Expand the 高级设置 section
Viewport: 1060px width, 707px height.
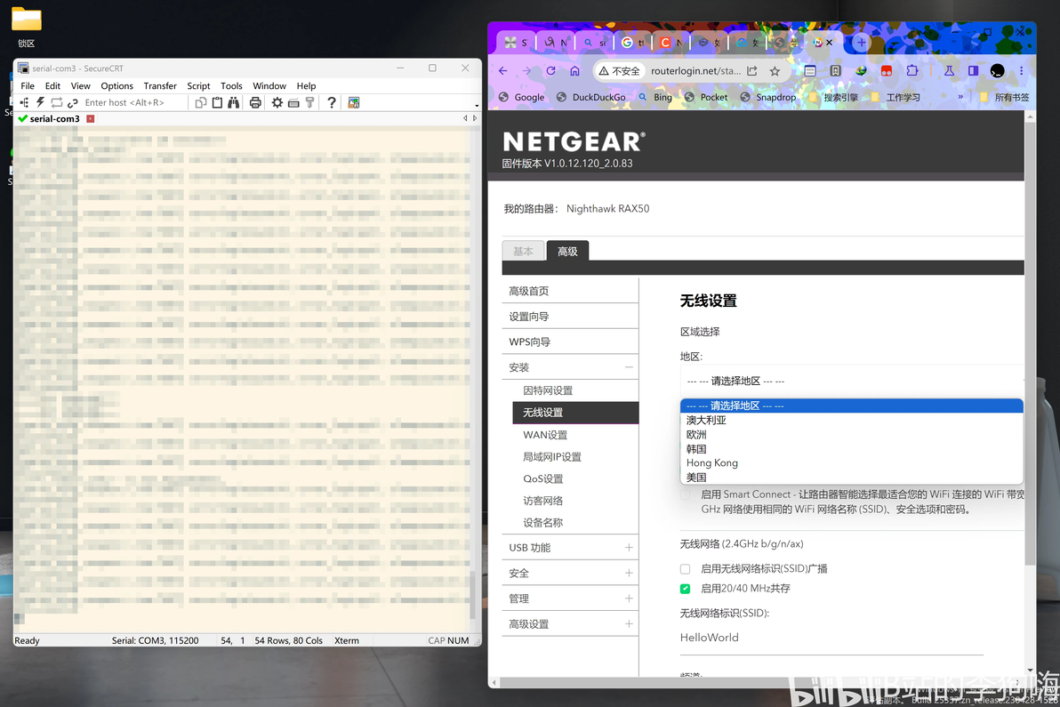[x=629, y=624]
